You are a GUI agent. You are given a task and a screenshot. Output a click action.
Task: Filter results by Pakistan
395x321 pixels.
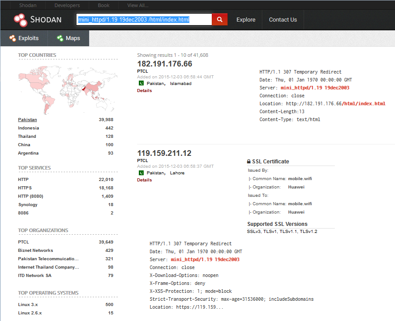tap(27, 120)
